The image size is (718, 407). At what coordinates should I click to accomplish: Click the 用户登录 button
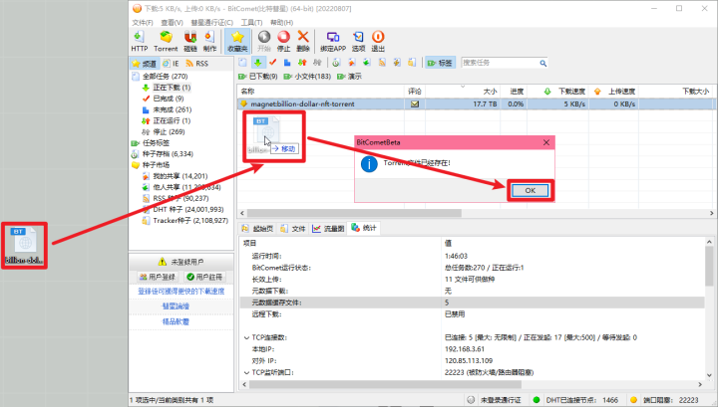(158, 277)
